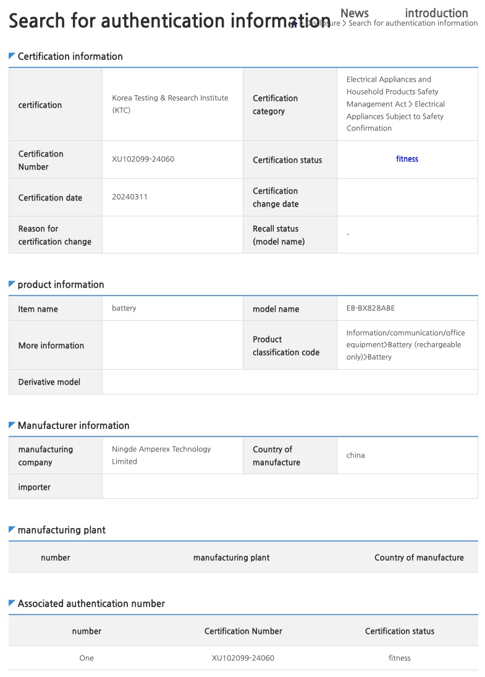The image size is (485, 677).
Task: Click the certification date value 20240311
Action: [130, 197]
